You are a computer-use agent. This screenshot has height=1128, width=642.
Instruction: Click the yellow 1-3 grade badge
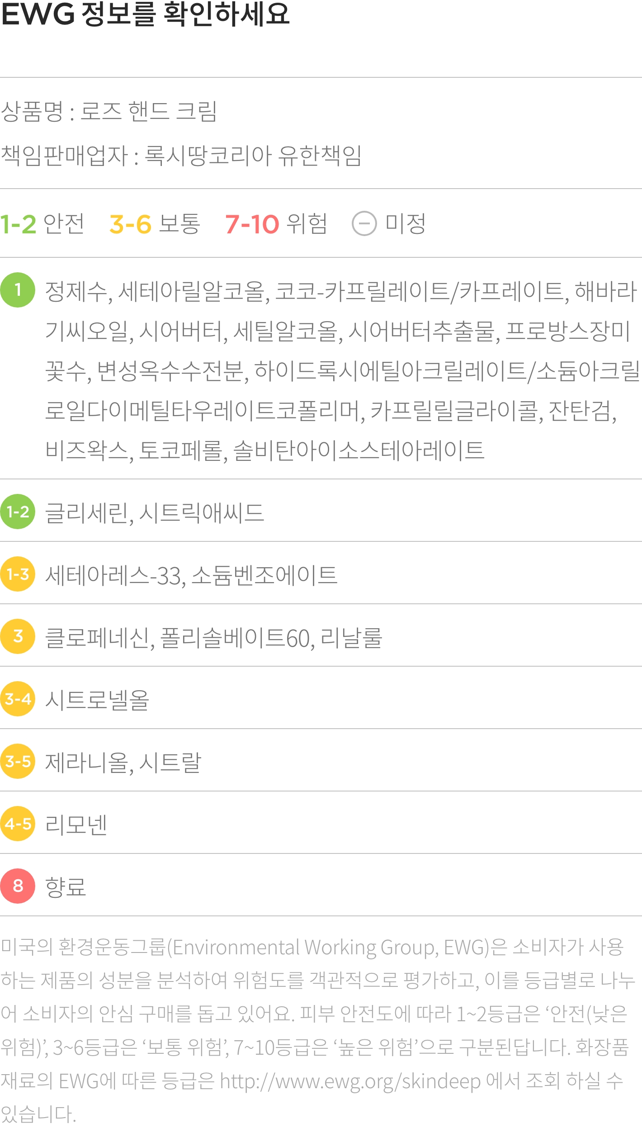point(18,574)
